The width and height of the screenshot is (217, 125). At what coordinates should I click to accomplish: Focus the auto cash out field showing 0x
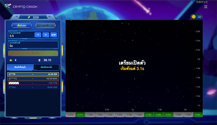tap(33, 45)
